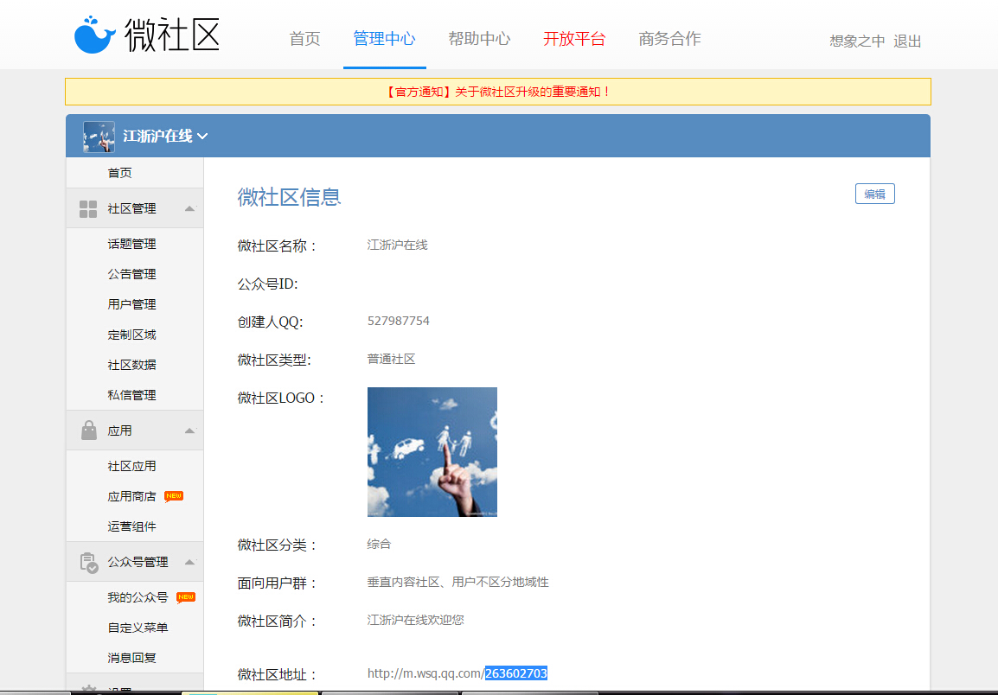Collapse the 应用 section arrow
Image resolution: width=998 pixels, height=695 pixels.
click(189, 430)
